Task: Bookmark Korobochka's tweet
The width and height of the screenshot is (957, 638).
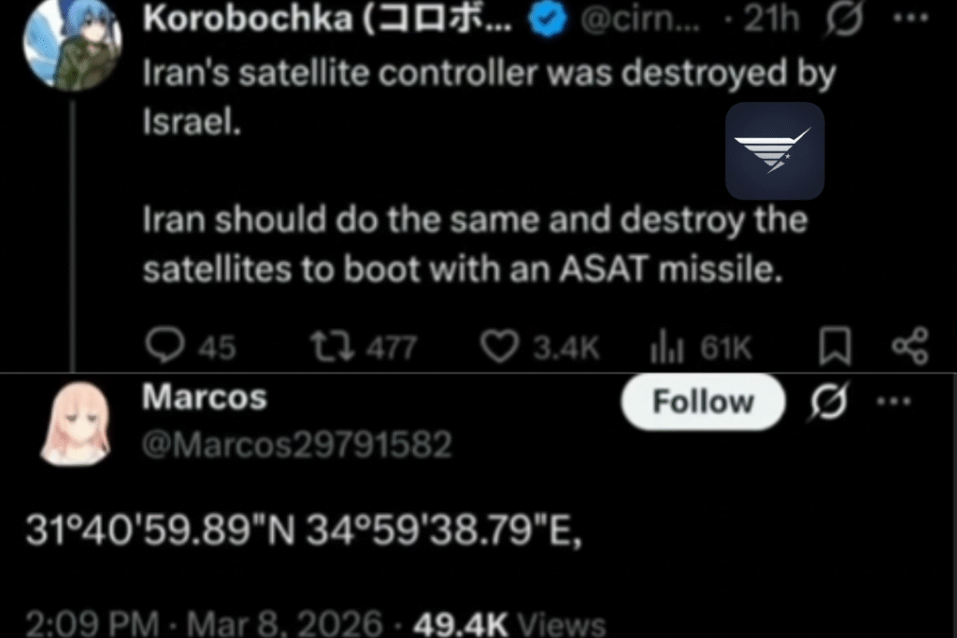Action: click(x=835, y=346)
